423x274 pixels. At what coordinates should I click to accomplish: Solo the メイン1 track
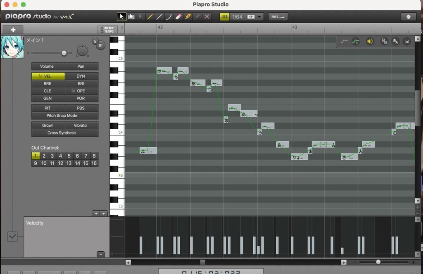click(x=95, y=41)
